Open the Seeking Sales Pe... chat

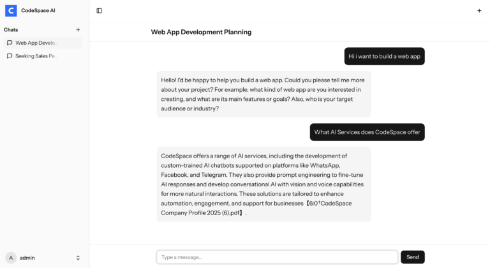43,56
